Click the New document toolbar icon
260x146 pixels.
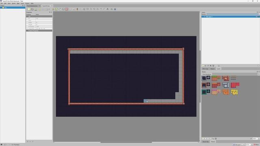point(29,9)
